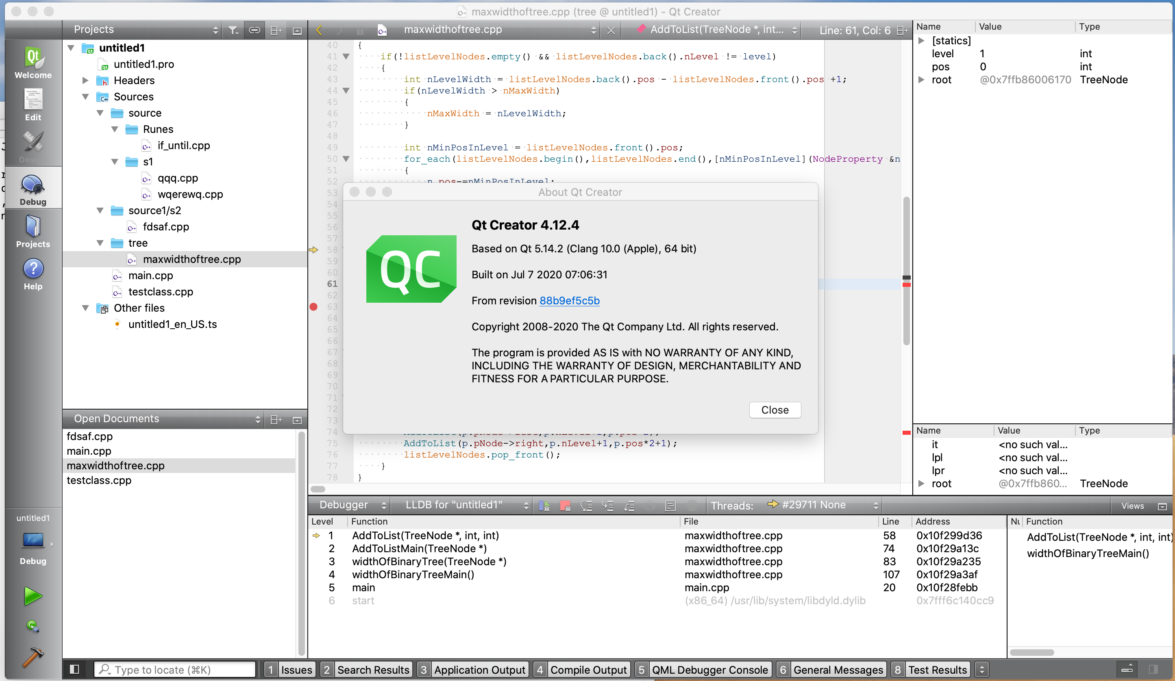The height and width of the screenshot is (681, 1175).
Task: Open the Welcome mode
Action: (x=33, y=63)
